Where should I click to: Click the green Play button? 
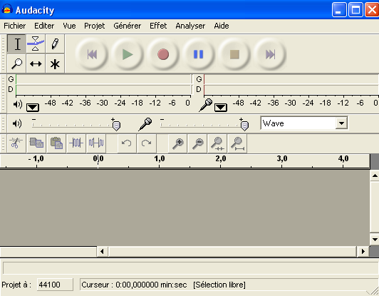pos(128,54)
